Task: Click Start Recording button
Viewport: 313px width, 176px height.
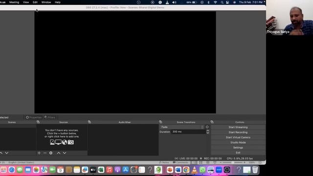Action: coord(238,132)
